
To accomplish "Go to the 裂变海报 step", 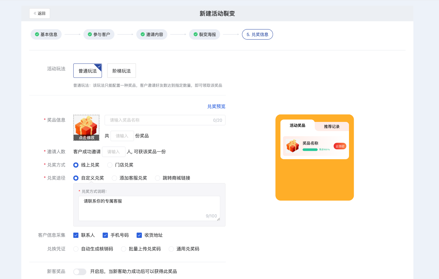I will 204,34.
